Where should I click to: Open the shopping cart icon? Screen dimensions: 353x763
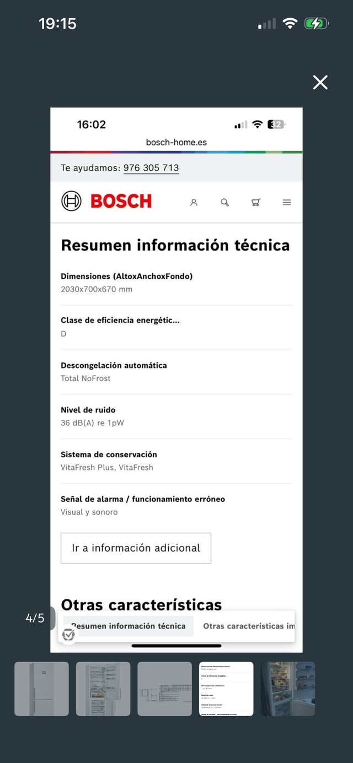(x=256, y=202)
